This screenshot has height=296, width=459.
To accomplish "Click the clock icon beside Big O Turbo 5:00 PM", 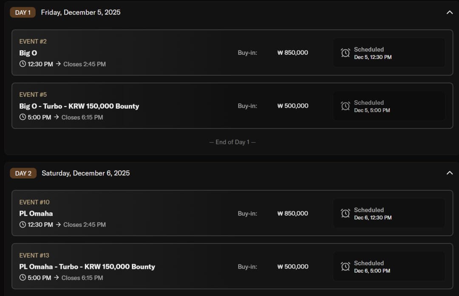I will 23,117.
